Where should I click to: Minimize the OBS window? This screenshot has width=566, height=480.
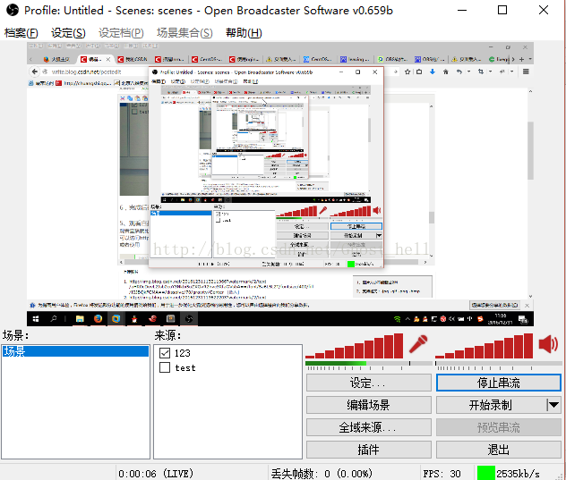pyautogui.click(x=462, y=10)
